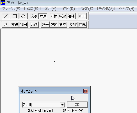Select the rectangle drawing tool
137x113 pixels.
click(15, 16)
